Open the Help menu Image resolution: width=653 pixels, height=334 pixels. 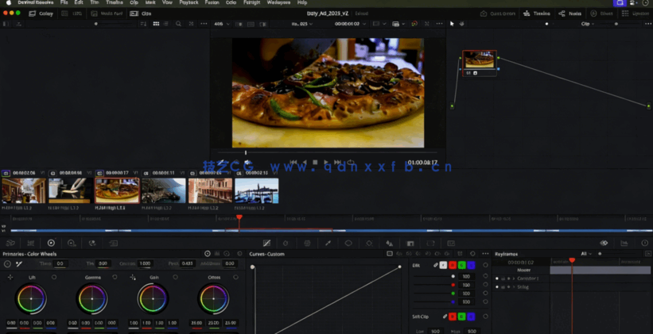[302, 2]
